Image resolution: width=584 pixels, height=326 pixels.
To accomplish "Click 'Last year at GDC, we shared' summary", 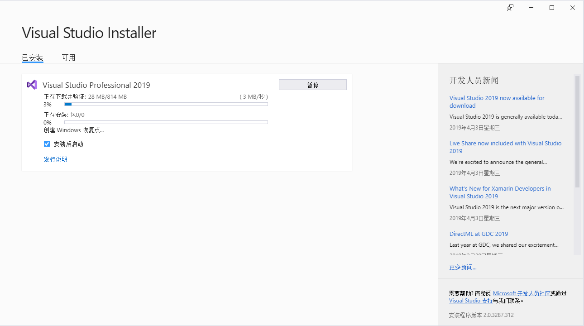I will 504,245.
